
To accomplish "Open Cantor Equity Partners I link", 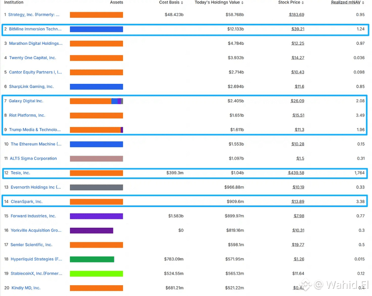I will 35,72.
